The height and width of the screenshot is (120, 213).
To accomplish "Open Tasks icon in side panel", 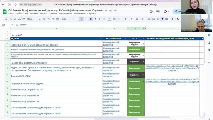I will 209,35.
